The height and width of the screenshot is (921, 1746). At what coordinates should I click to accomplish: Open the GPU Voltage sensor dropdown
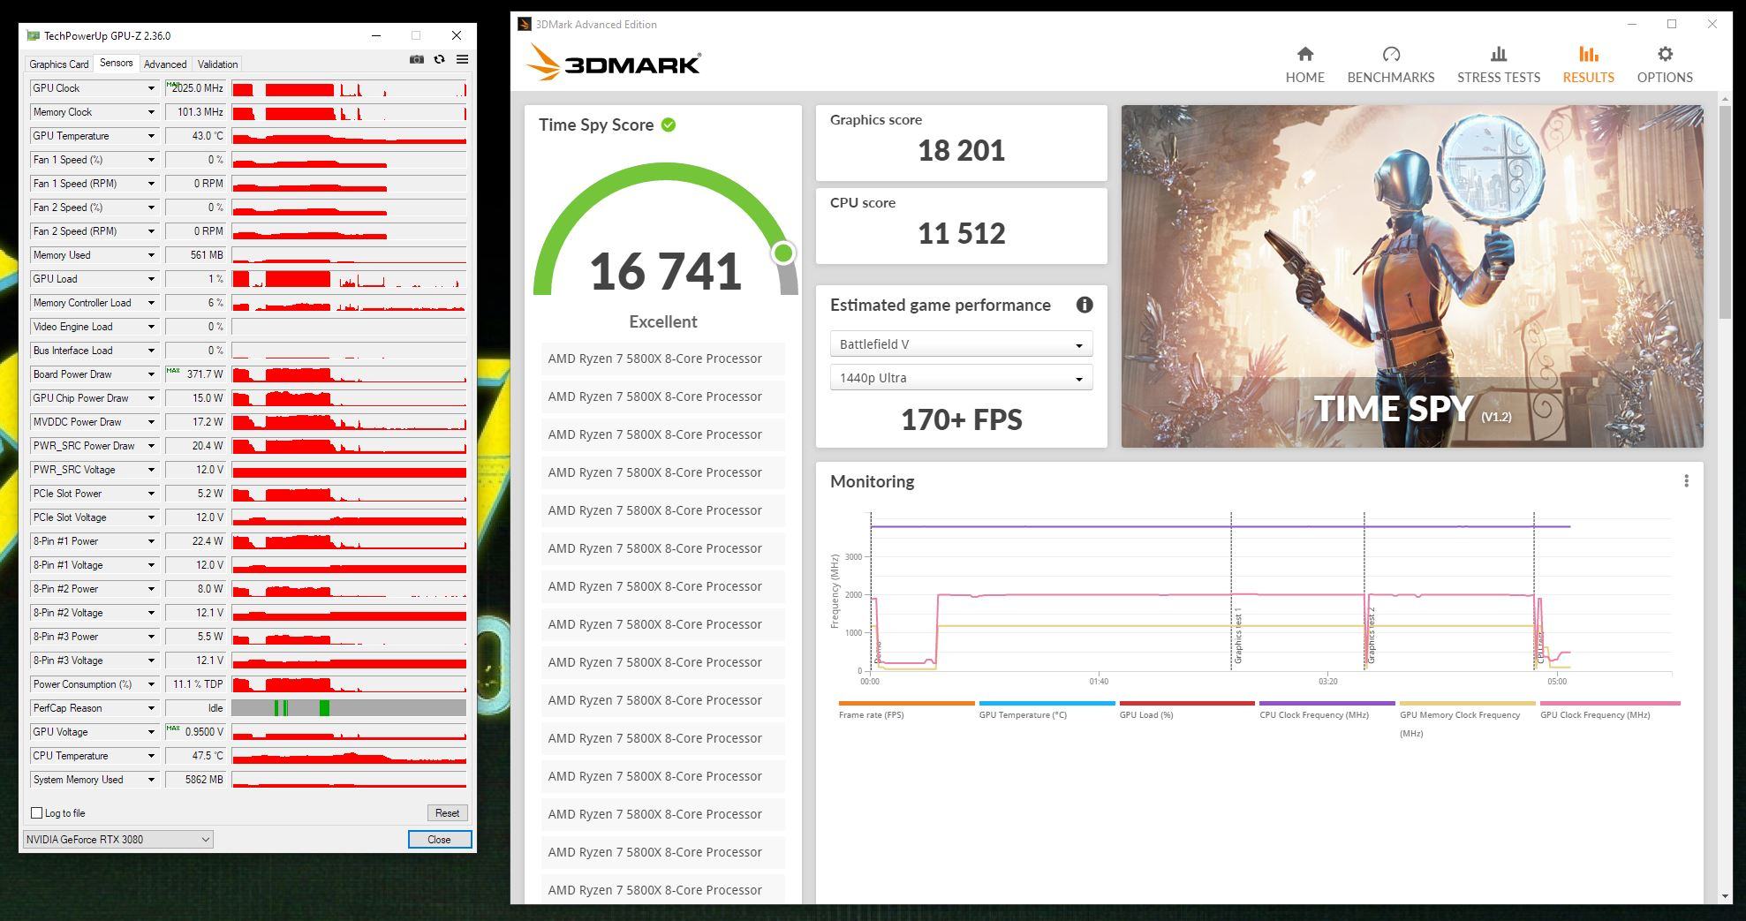(151, 732)
